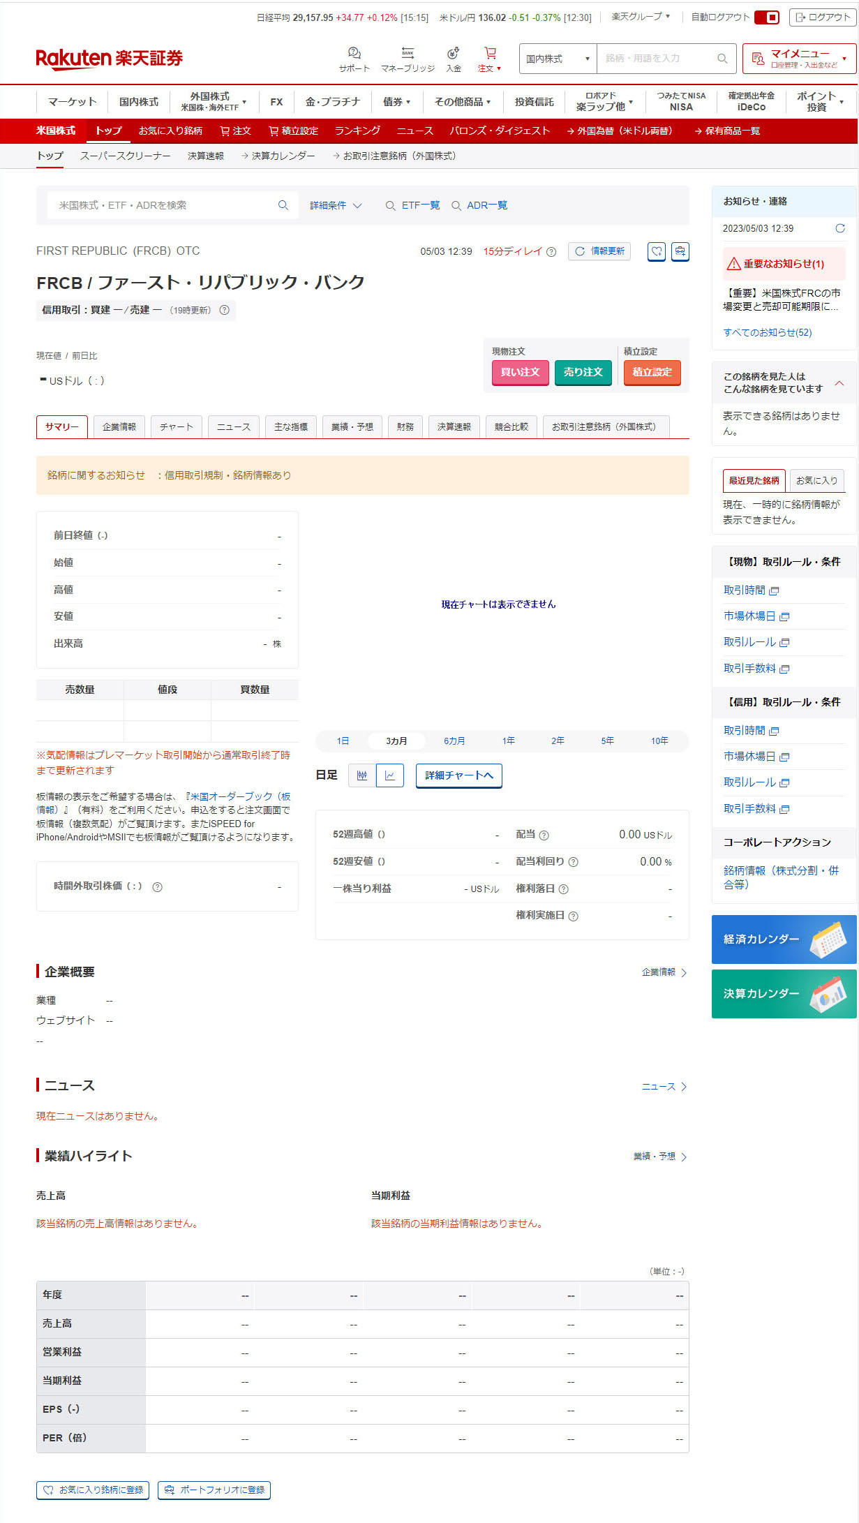Expand the 詳細条件 search options
This screenshot has width=859, height=1523.
336,205
